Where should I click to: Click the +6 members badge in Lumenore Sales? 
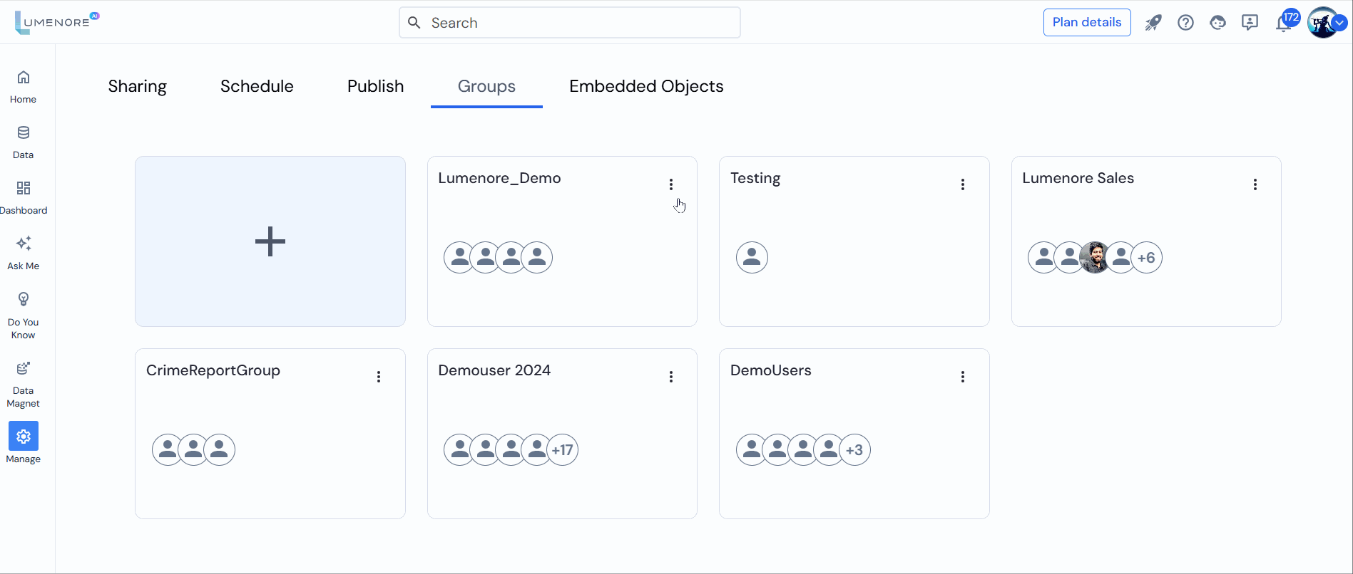point(1146,258)
